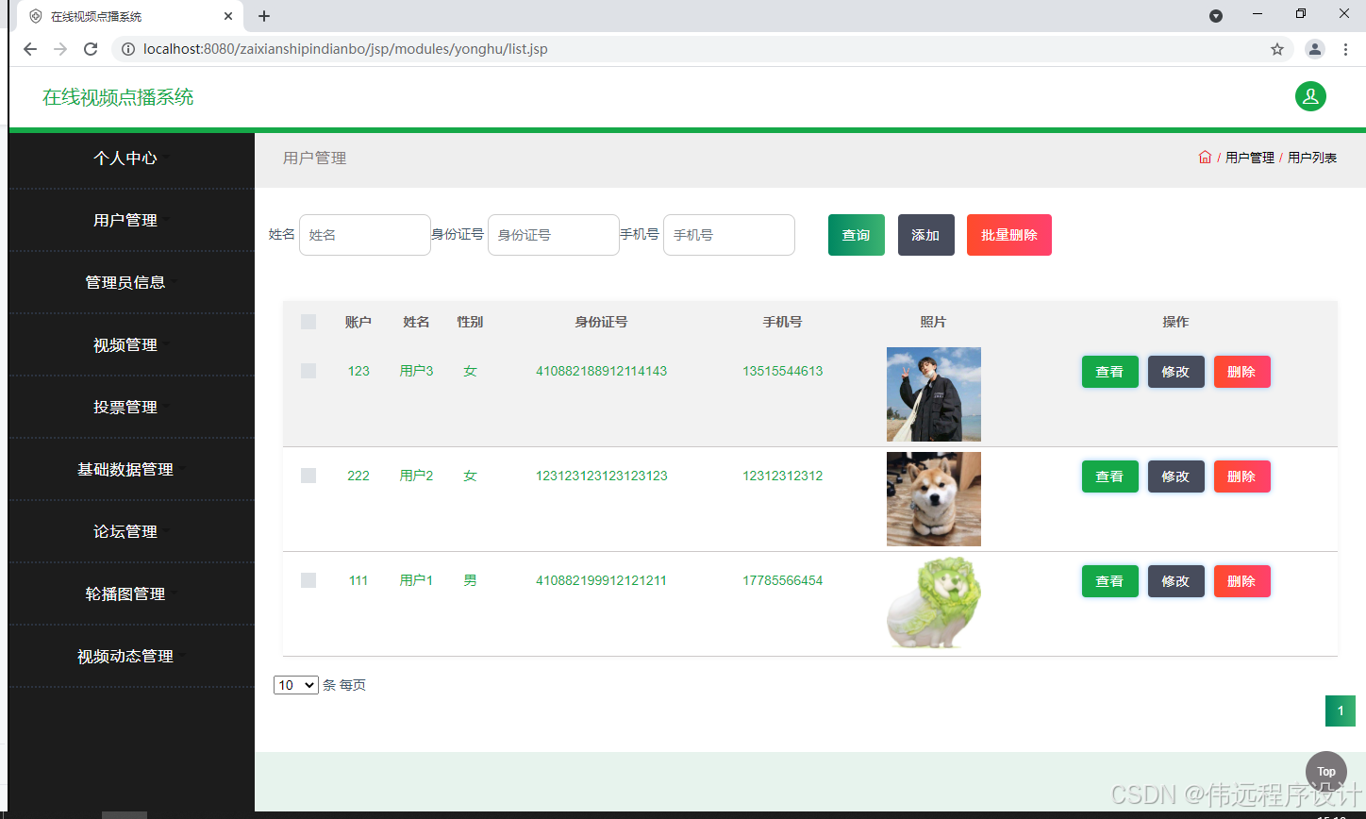Click the 添加 add button

(926, 235)
